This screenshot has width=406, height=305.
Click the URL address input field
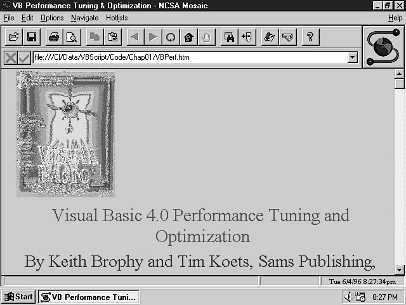(190, 58)
